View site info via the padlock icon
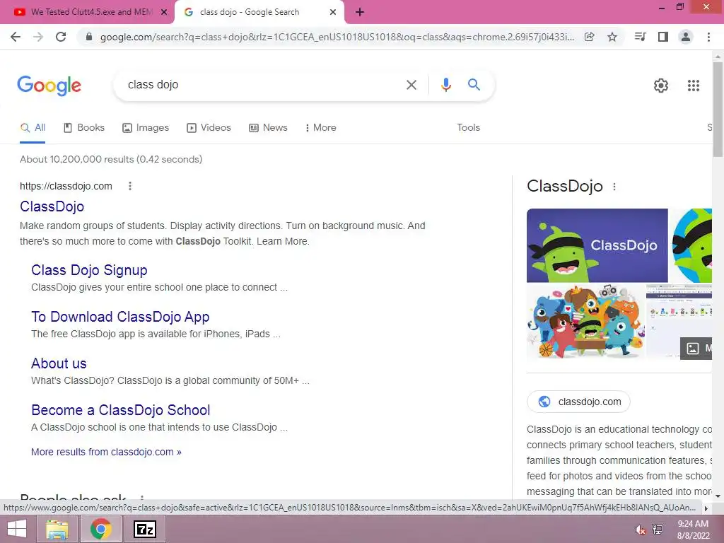 (89, 37)
